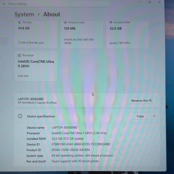Close the Settings window

pos(159,2)
